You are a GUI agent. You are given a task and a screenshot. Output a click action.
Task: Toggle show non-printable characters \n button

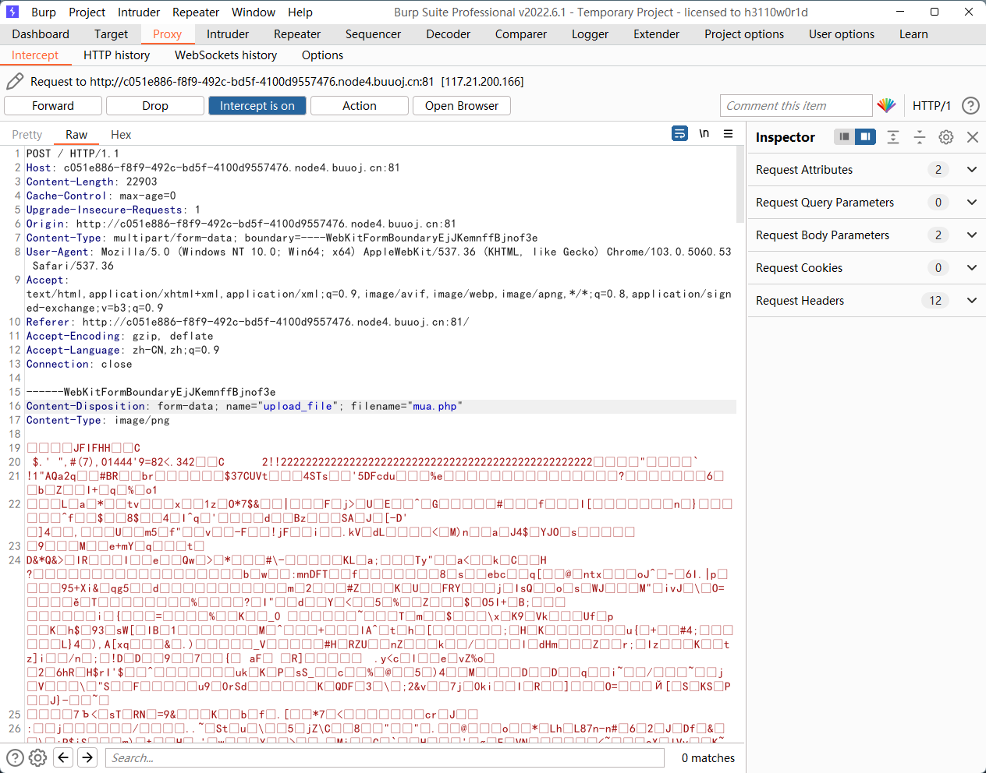(x=704, y=133)
